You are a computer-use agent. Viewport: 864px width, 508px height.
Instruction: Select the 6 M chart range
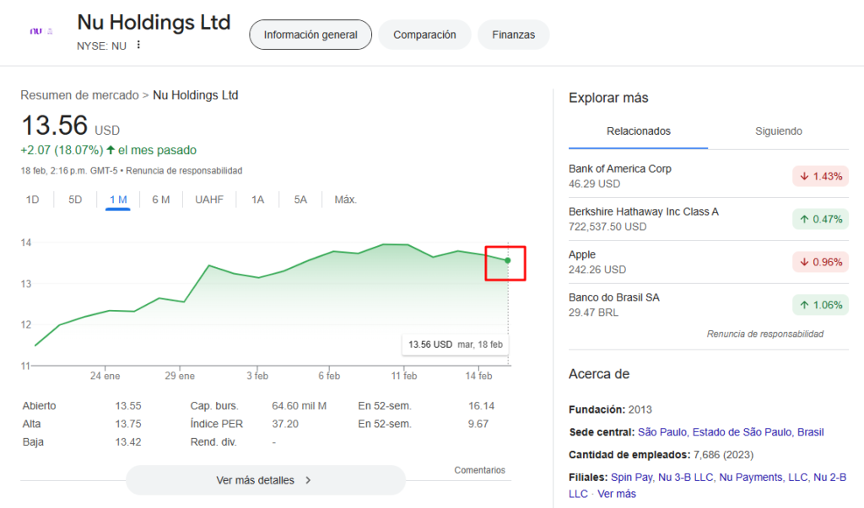pos(161,200)
